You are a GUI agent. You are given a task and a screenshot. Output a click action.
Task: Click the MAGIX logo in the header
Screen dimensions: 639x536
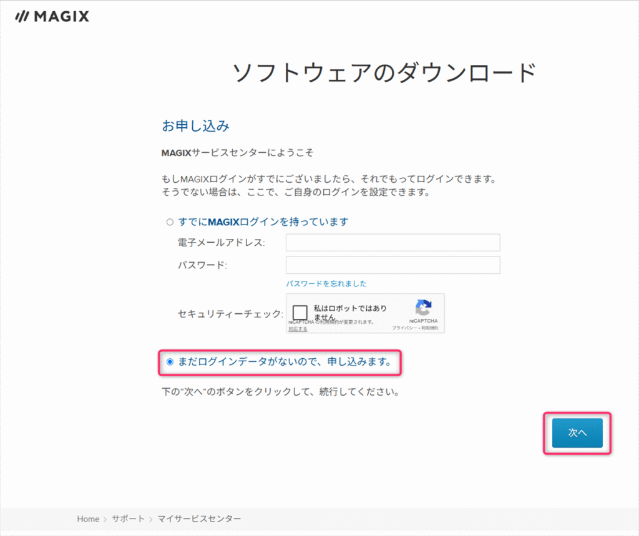(52, 17)
